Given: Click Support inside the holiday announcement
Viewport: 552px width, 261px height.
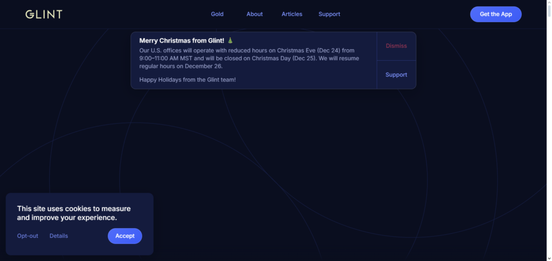Looking at the screenshot, I should (x=396, y=75).
